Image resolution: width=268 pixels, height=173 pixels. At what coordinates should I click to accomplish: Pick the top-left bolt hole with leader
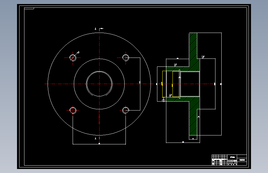click(x=73, y=58)
